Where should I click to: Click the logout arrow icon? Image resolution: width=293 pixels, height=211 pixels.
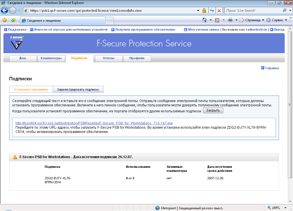[x=272, y=29]
